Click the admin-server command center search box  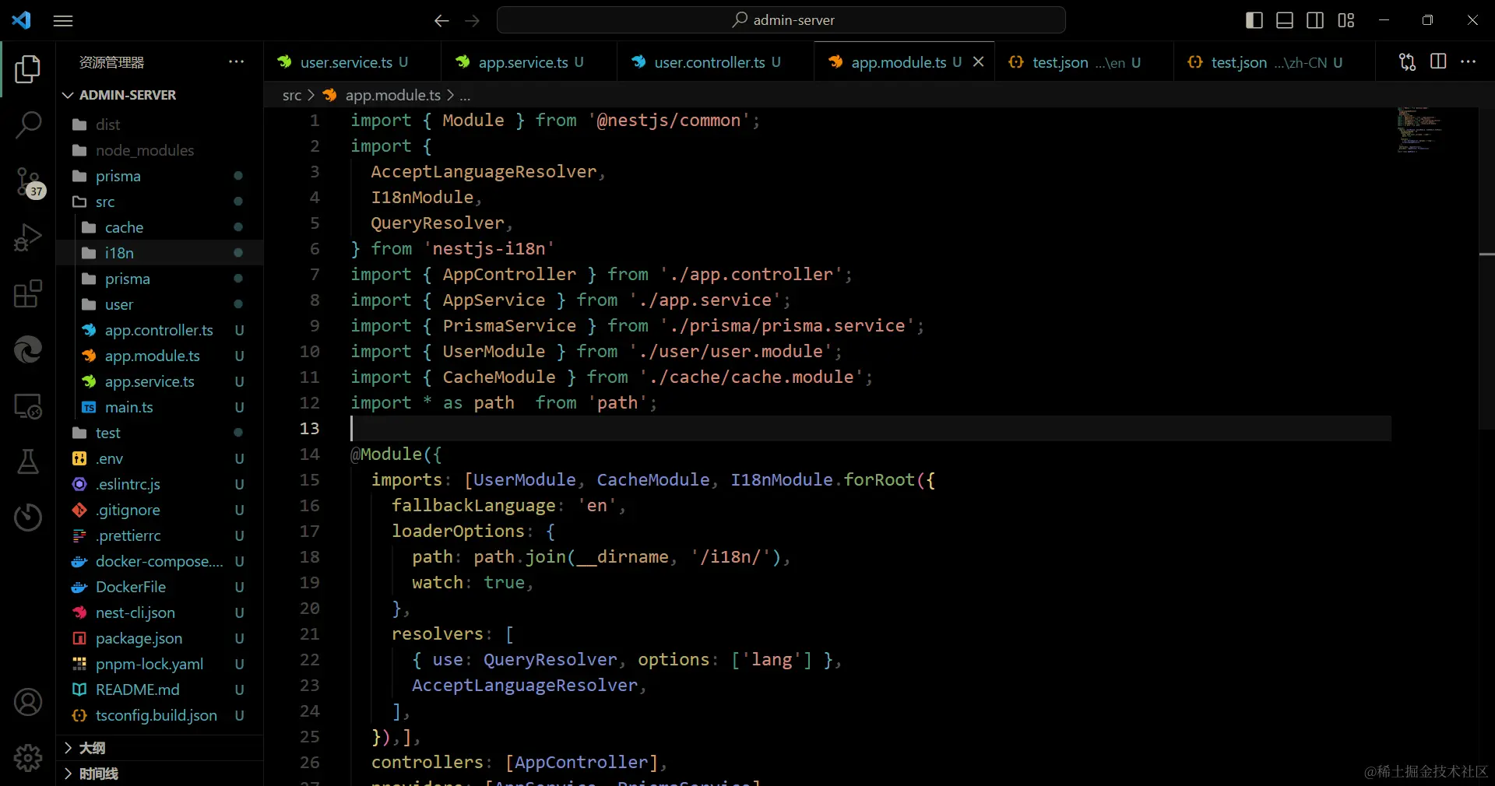point(781,20)
